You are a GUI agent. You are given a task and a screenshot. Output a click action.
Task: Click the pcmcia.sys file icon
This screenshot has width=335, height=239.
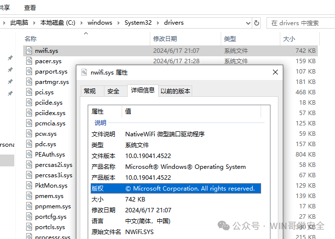click(x=29, y=123)
